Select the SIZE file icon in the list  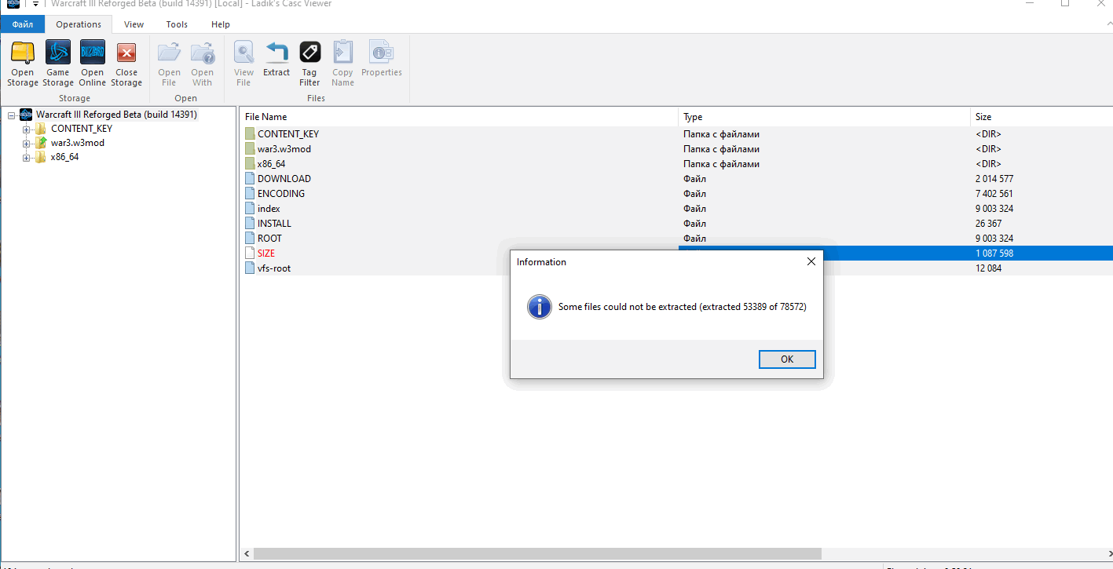(250, 253)
